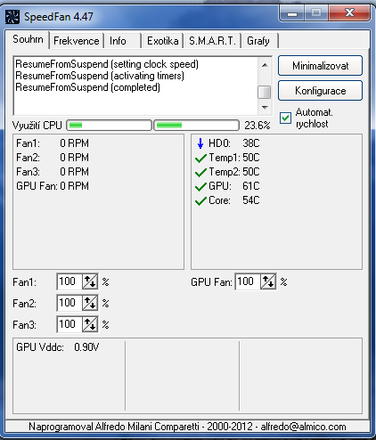Click the alfredo@almico.com status bar text
The width and height of the screenshot is (376, 440).
(x=303, y=427)
